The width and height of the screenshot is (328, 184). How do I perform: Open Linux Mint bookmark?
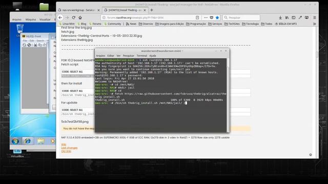[x=67, y=24]
